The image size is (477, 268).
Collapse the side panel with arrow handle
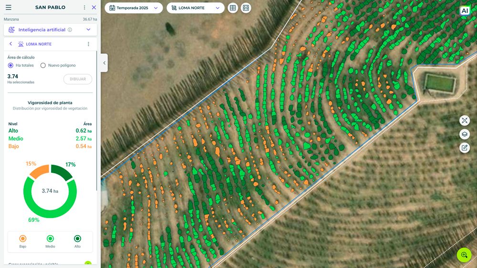(104, 63)
